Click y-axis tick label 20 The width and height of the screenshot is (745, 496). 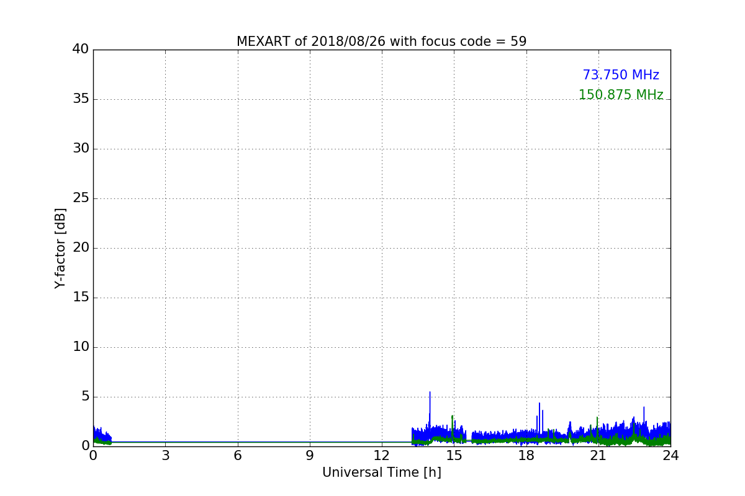pos(81,247)
